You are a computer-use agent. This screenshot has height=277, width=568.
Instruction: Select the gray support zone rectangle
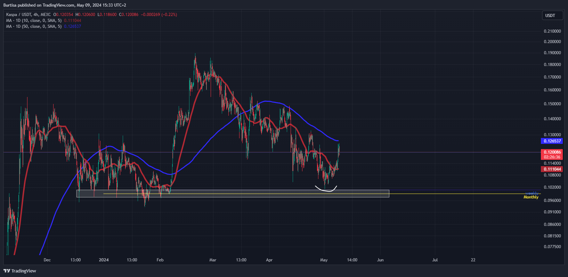pyautogui.click(x=233, y=194)
